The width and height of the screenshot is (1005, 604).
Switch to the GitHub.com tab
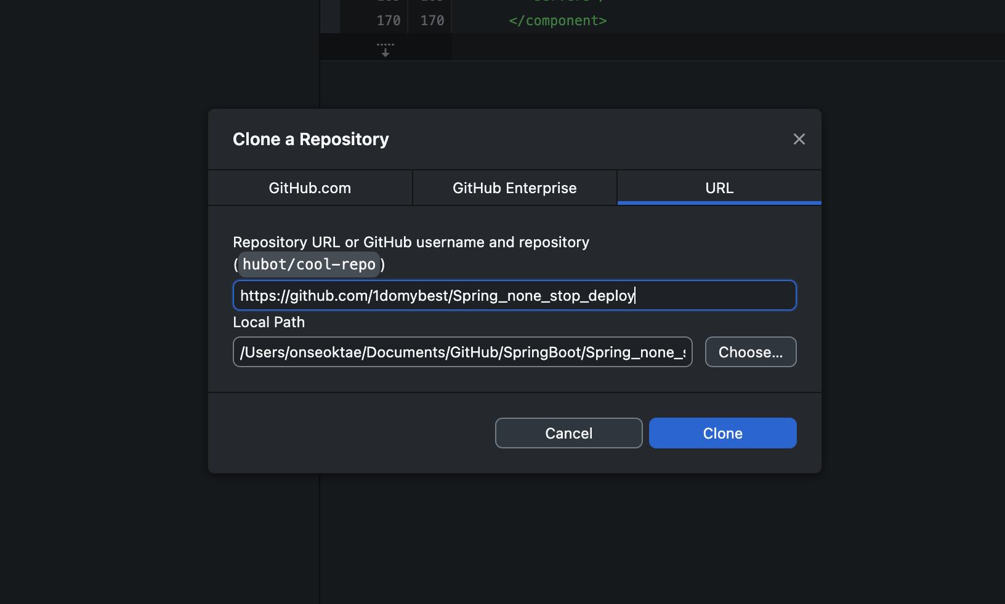click(x=310, y=188)
